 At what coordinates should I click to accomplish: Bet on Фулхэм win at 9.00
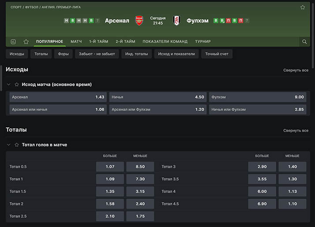click(258, 97)
